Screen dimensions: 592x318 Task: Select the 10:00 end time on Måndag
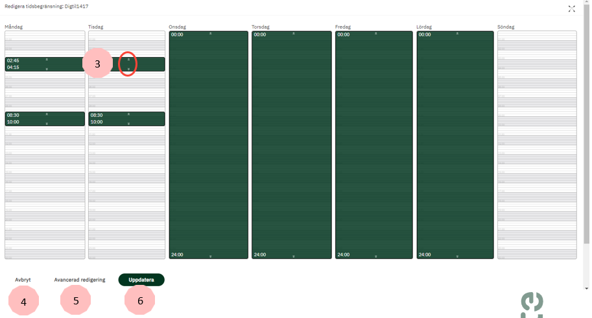13,122
